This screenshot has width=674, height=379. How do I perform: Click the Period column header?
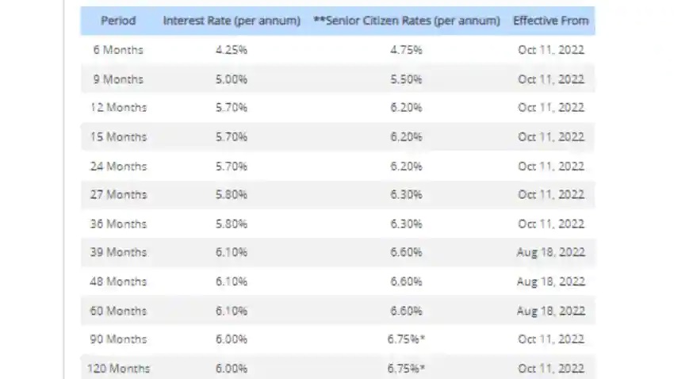coord(118,21)
